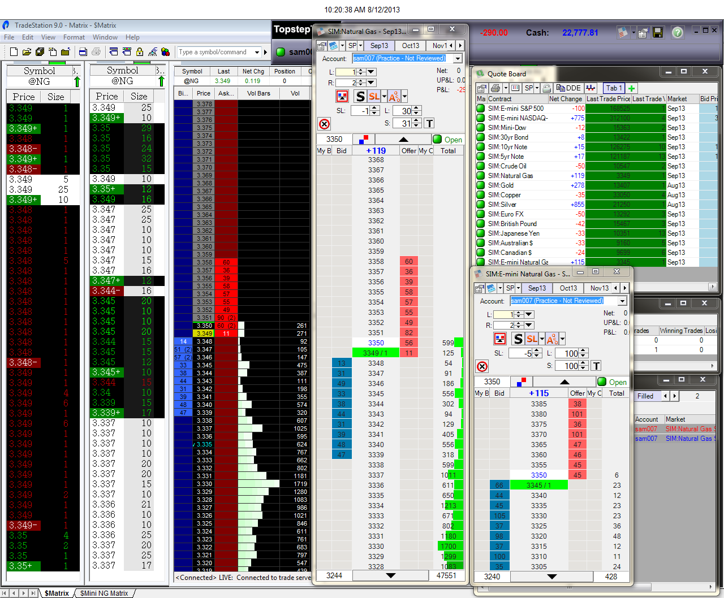Open the symbol/command dropdown in TradeStation toolbar

click(257, 52)
